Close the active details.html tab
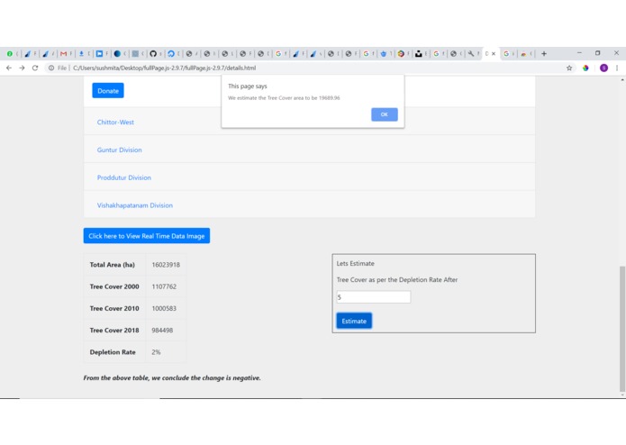 pos(494,53)
